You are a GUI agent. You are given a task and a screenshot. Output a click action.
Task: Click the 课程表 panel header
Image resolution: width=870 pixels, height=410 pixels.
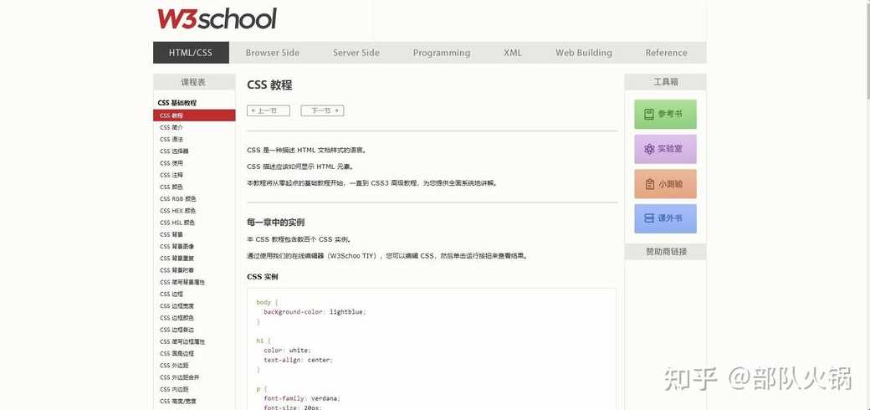coord(193,82)
